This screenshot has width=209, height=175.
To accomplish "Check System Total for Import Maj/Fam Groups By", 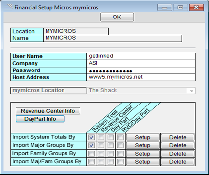I will tap(91, 162).
